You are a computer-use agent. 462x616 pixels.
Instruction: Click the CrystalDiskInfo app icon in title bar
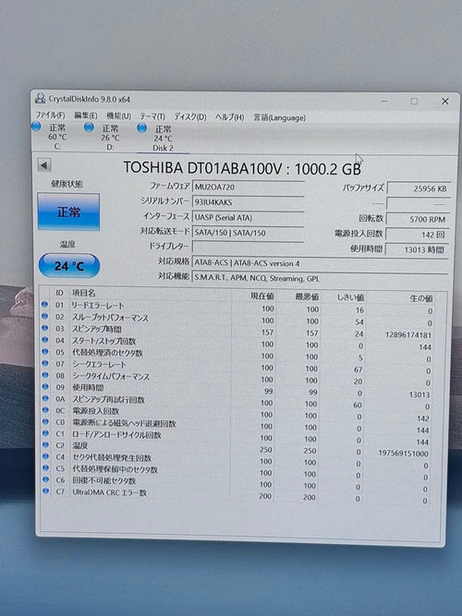[x=40, y=98]
